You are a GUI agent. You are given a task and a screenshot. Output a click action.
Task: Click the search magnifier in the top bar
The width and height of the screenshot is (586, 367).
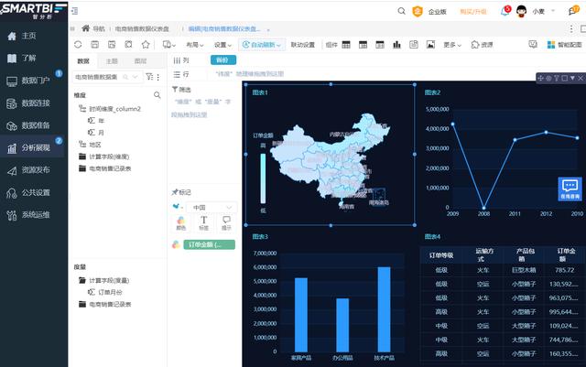(402, 12)
